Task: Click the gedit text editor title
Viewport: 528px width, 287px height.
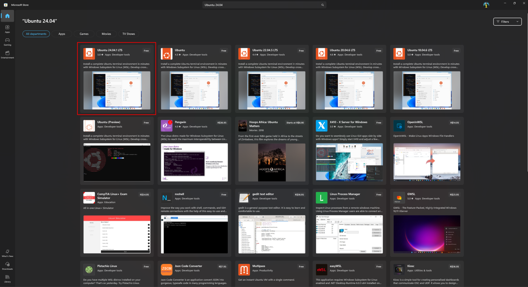Action: pos(263,194)
